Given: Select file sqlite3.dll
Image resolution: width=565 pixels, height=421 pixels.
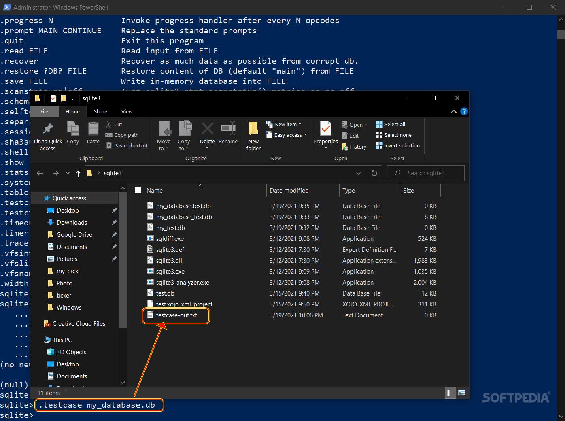Looking at the screenshot, I should [x=169, y=261].
